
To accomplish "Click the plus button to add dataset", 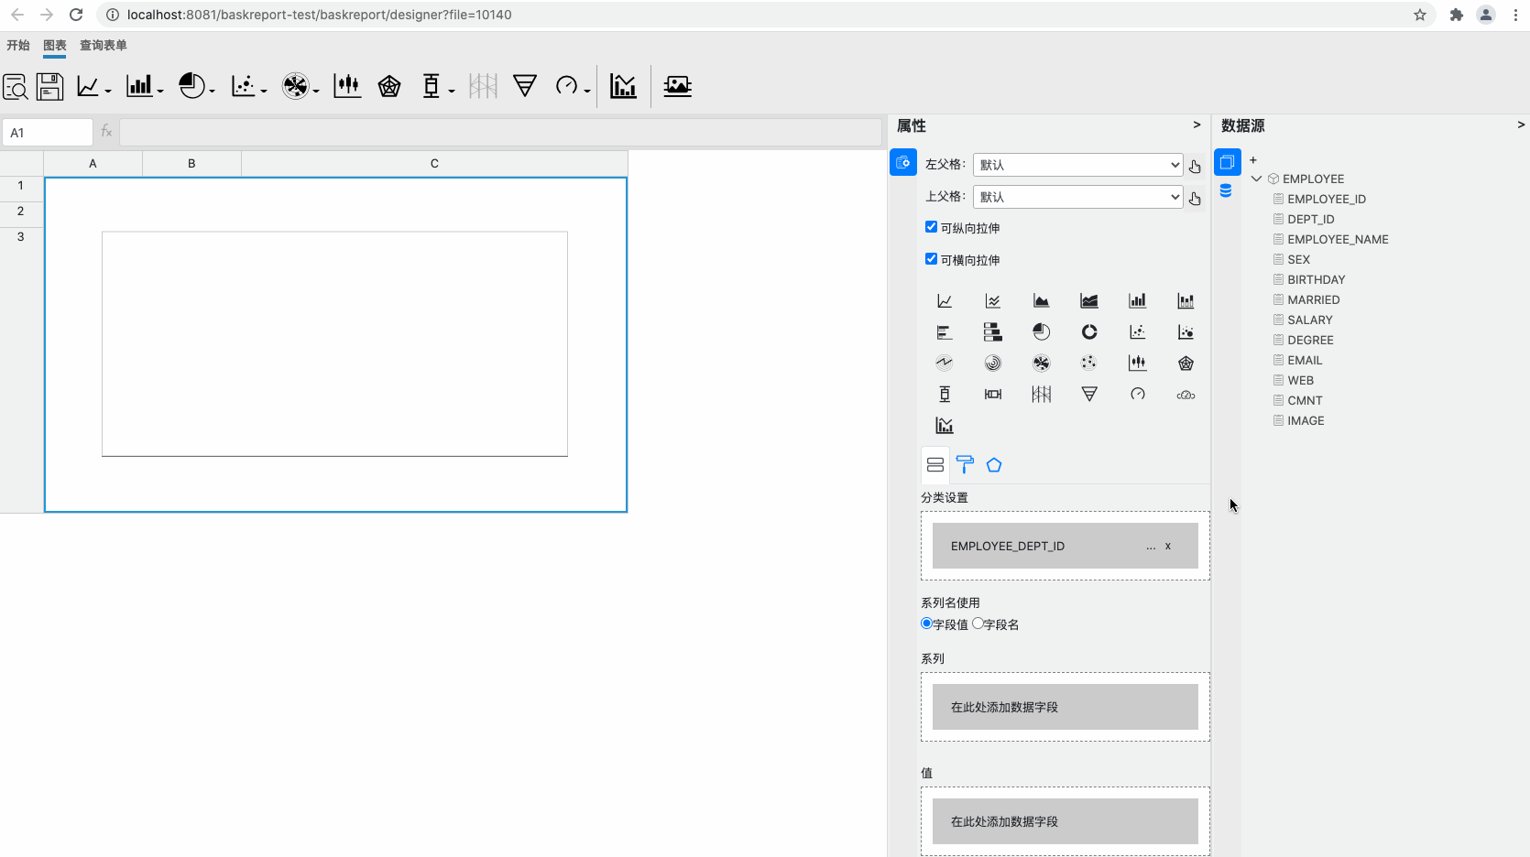I will (1253, 160).
